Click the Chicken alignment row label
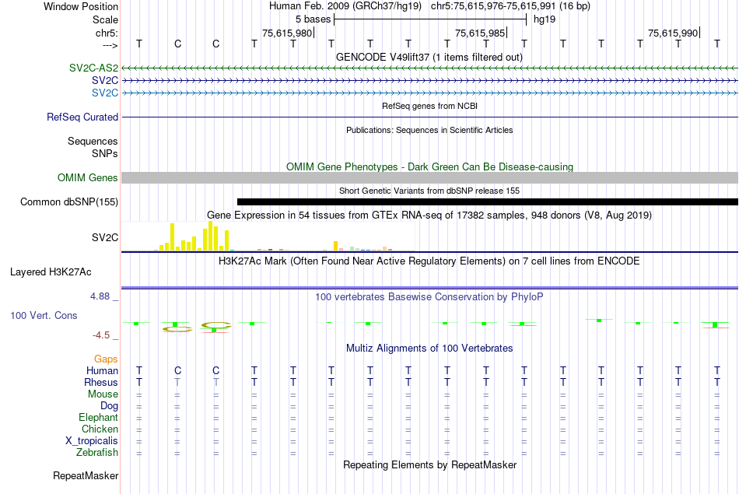Viewport: 739px width, 494px height. (100, 429)
